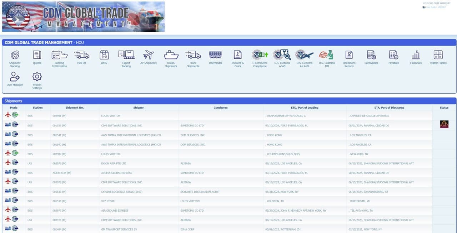Click shipper EXION ASIA PTE LTD
Image resolution: width=457 pixels, height=233 pixels.
(x=114, y=164)
